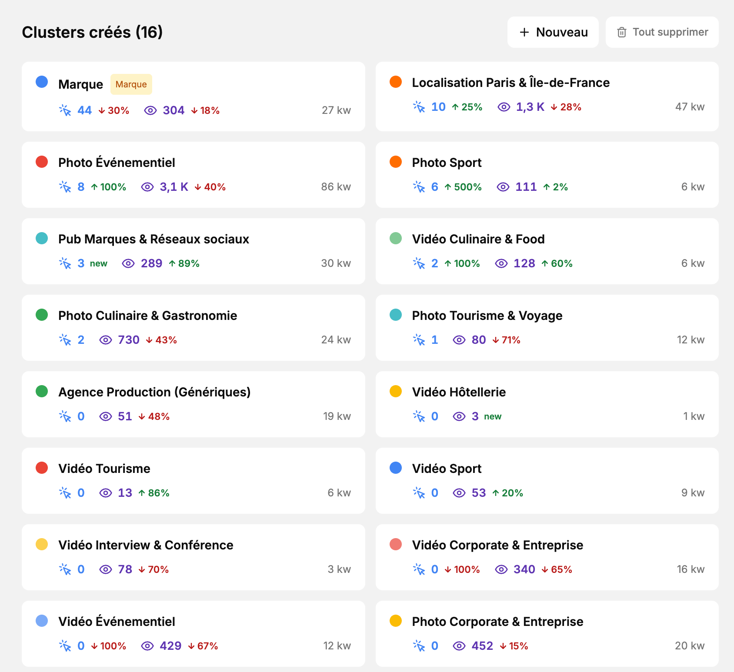Open the Vidéo Tourisme cluster title
Viewport: 734px width, 672px height.
pyautogui.click(x=104, y=469)
